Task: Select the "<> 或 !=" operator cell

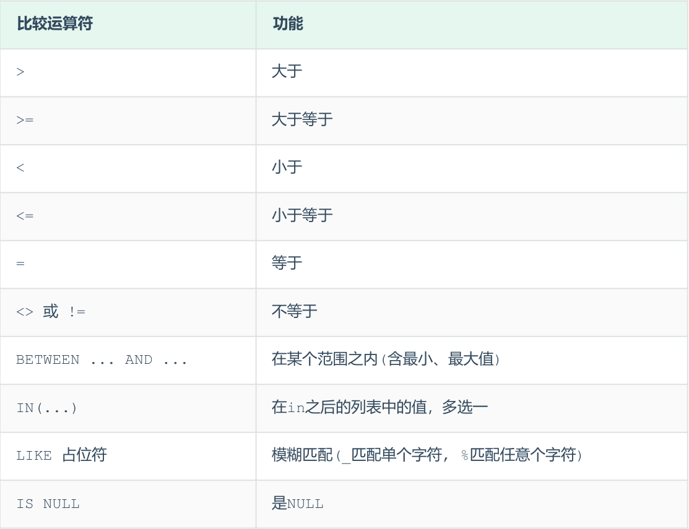Action: pos(51,312)
